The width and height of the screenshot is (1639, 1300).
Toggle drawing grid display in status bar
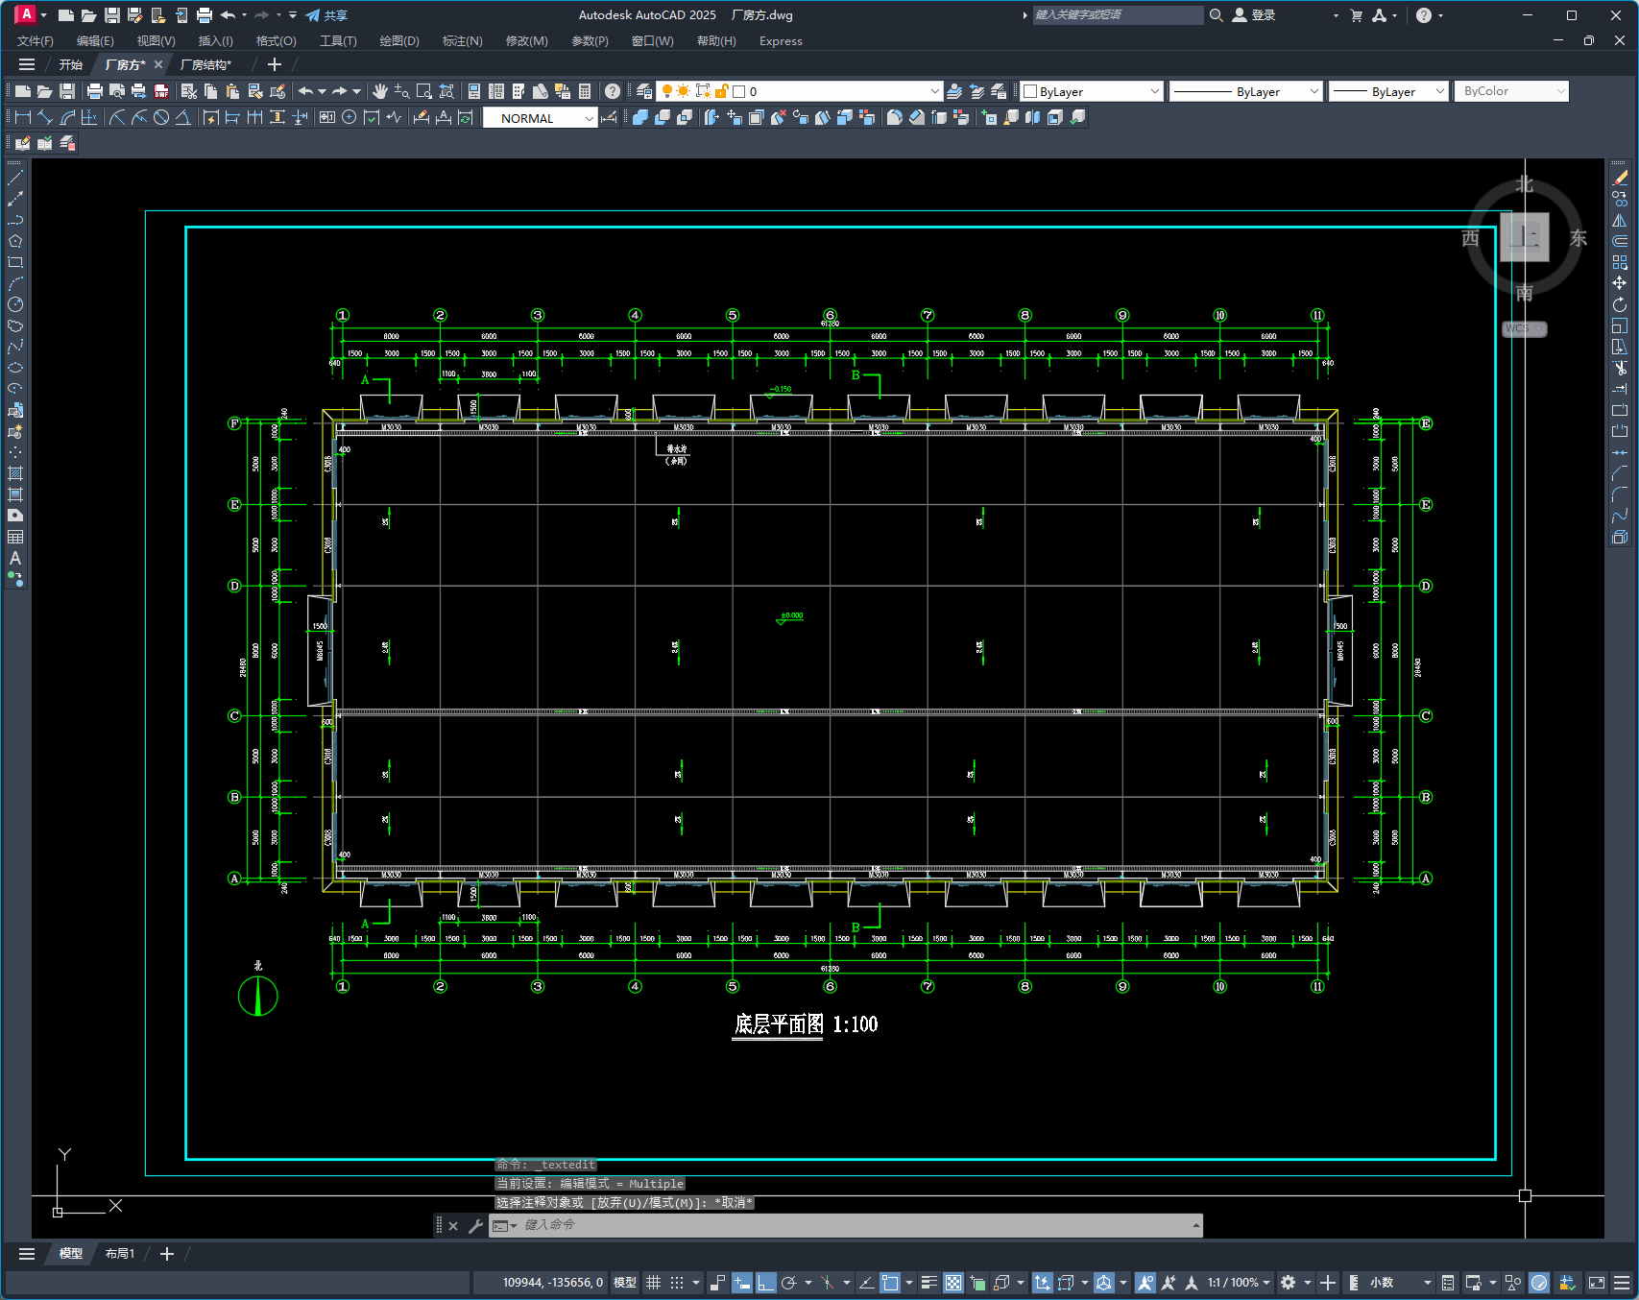[653, 1283]
